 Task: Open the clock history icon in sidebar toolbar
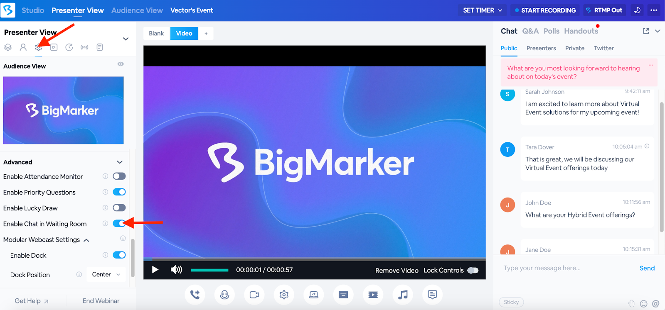[x=69, y=47]
